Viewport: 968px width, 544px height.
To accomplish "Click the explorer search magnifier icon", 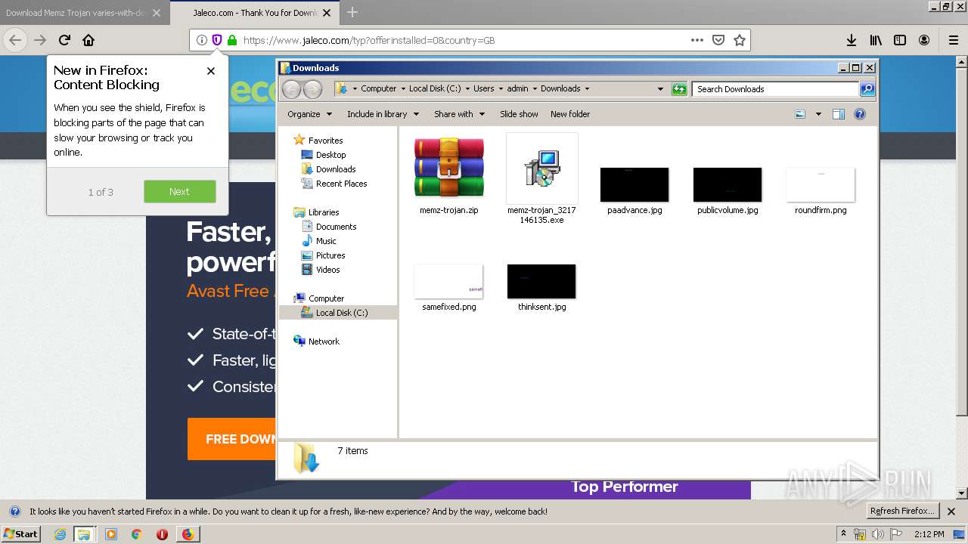I will click(867, 89).
